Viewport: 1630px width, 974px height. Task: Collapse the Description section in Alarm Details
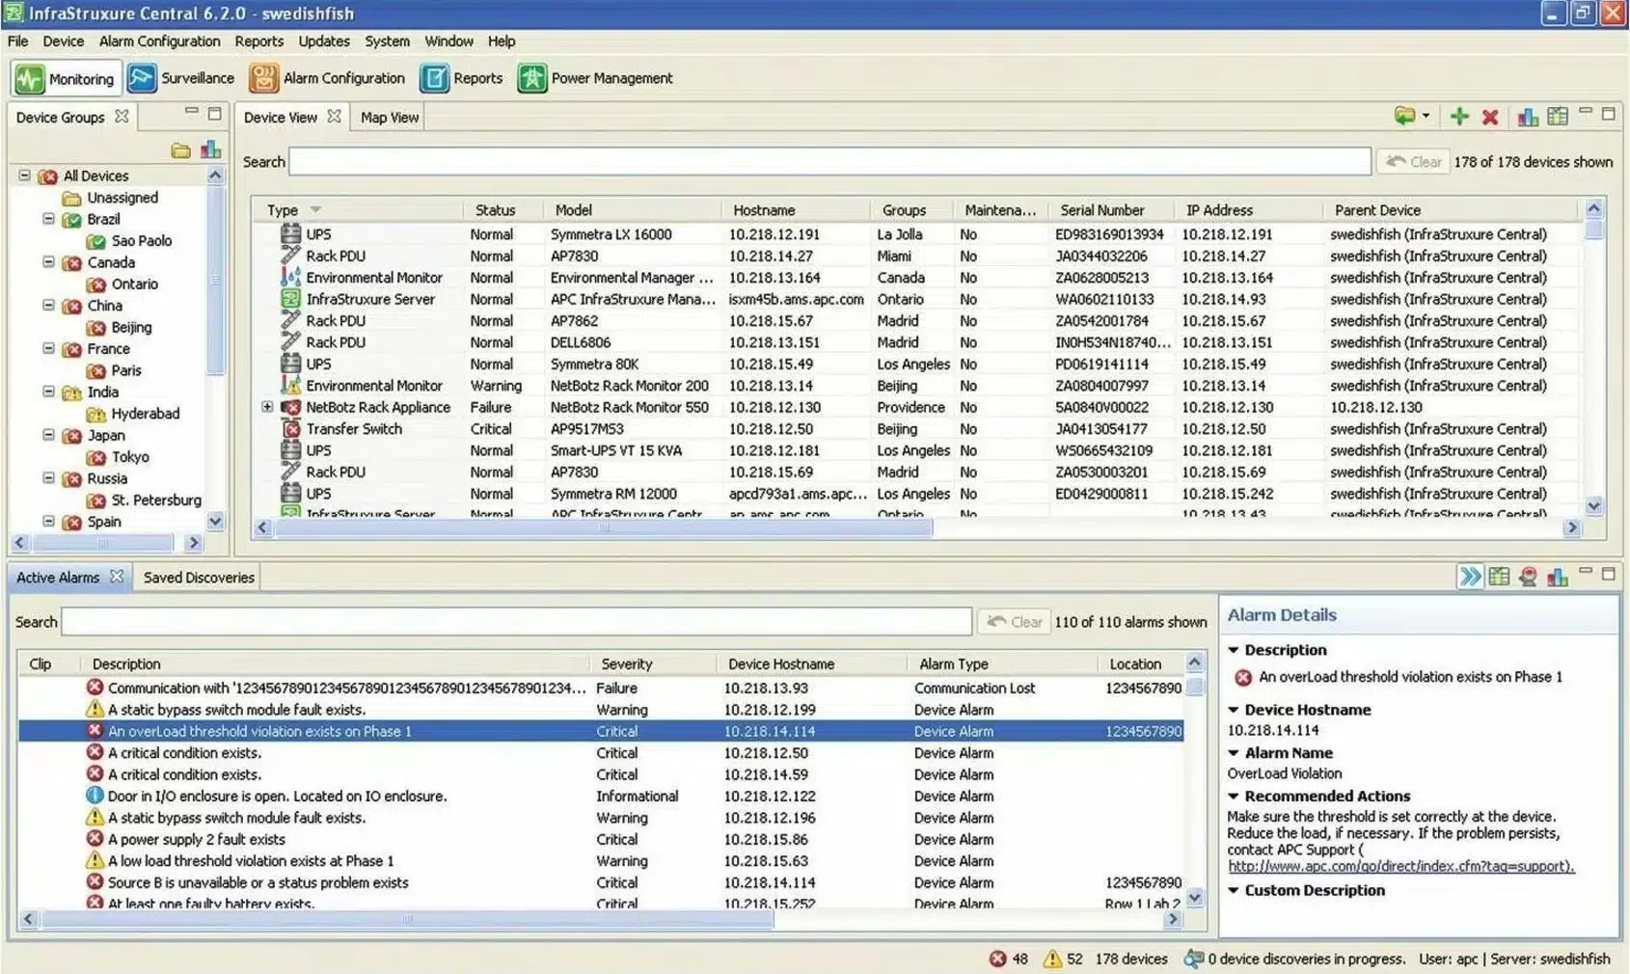point(1234,650)
